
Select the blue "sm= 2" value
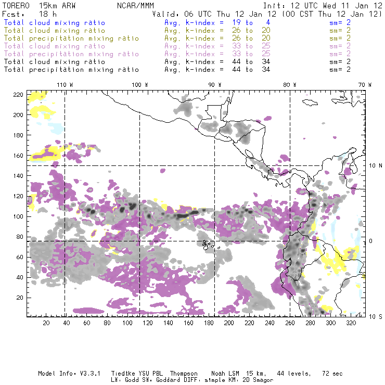[340, 22]
